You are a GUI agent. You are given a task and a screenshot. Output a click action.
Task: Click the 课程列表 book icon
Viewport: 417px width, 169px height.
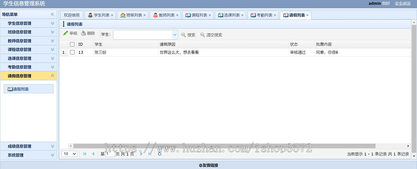point(188,15)
